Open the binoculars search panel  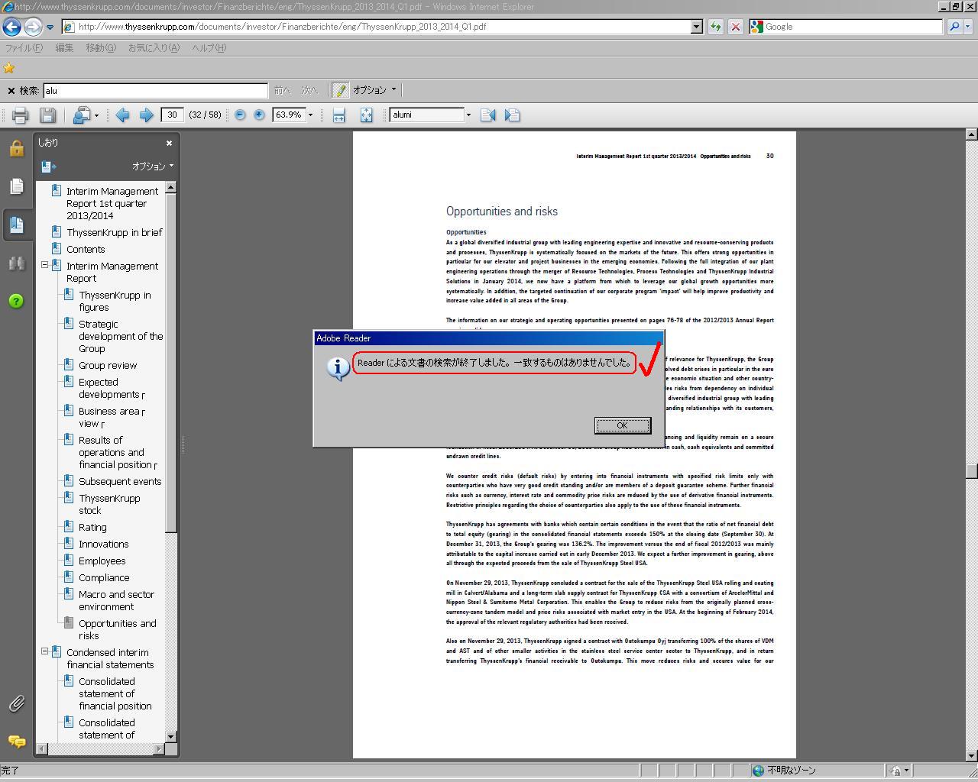click(x=16, y=263)
